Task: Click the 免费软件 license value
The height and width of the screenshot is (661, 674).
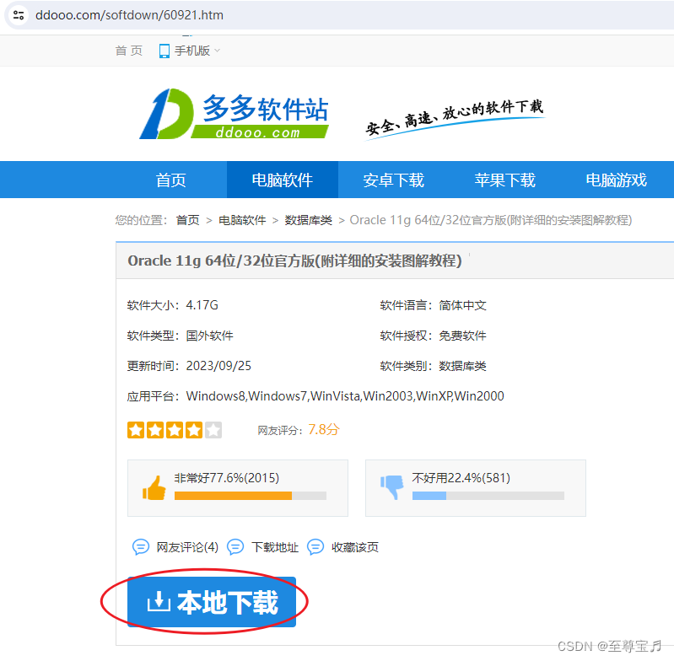Action: [x=462, y=336]
